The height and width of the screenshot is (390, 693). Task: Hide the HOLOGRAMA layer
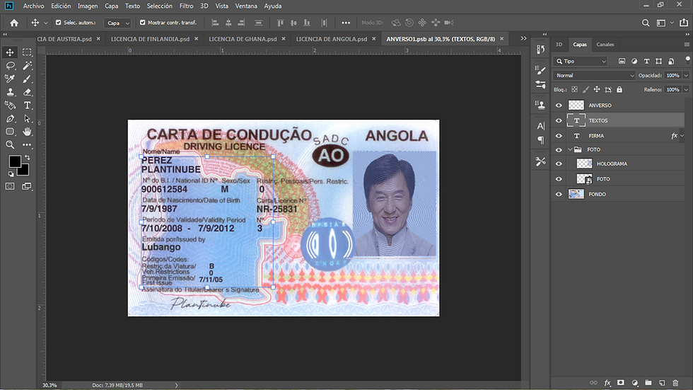coord(559,164)
